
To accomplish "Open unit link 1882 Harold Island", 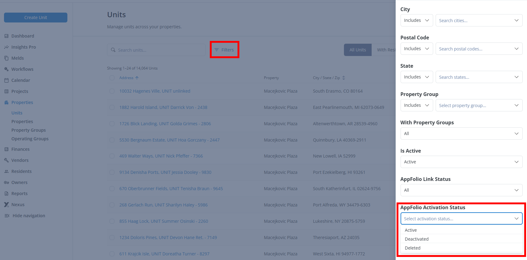I will (163, 107).
